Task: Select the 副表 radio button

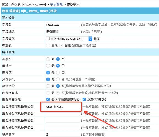Action: pyautogui.click(x=61, y=45)
